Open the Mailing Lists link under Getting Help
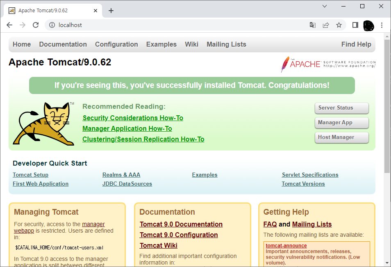 point(312,224)
